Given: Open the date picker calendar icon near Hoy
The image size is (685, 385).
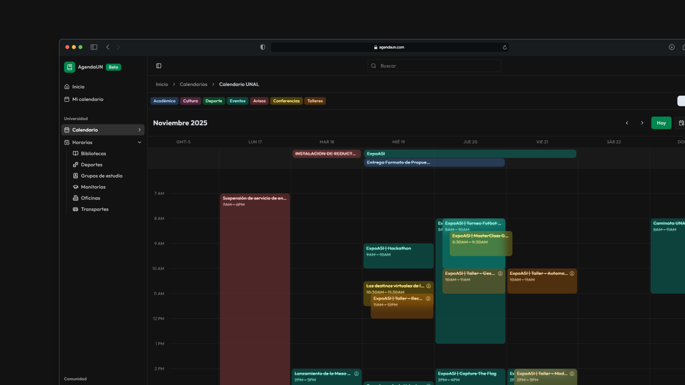Looking at the screenshot, I should [x=682, y=123].
